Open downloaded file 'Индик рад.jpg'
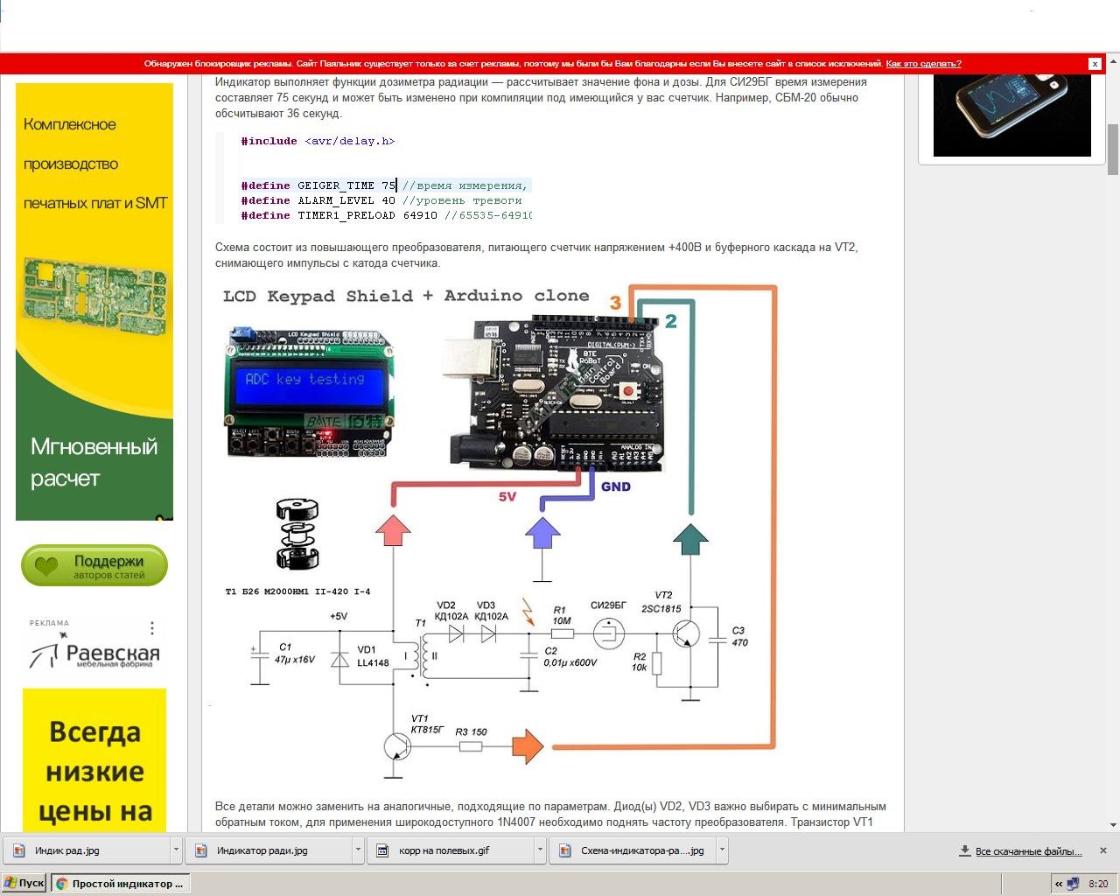Viewport: 1120px width, 896px height. [x=67, y=850]
